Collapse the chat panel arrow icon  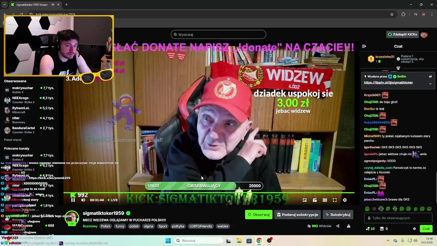(x=364, y=46)
